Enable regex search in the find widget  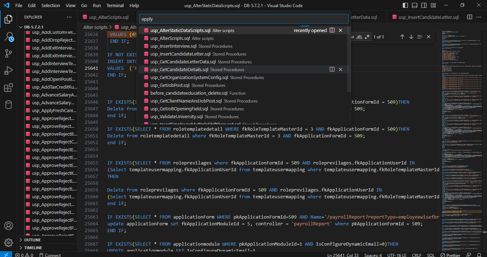367,37
